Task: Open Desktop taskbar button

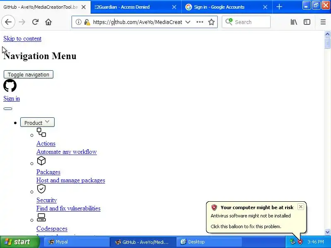Action: [209, 242]
